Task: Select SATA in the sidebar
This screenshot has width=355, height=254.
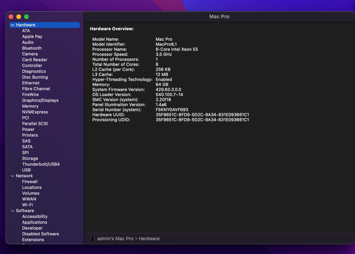Action: [x=27, y=147]
